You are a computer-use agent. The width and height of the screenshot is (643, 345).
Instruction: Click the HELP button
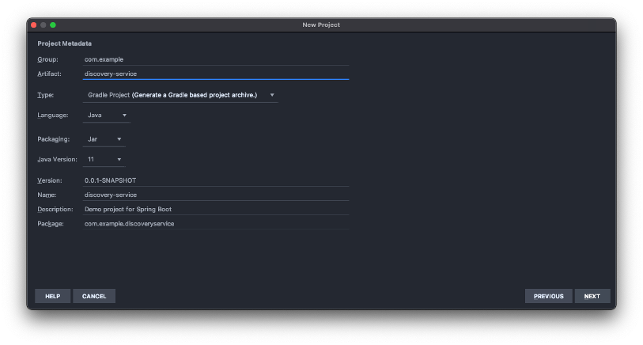[52, 296]
